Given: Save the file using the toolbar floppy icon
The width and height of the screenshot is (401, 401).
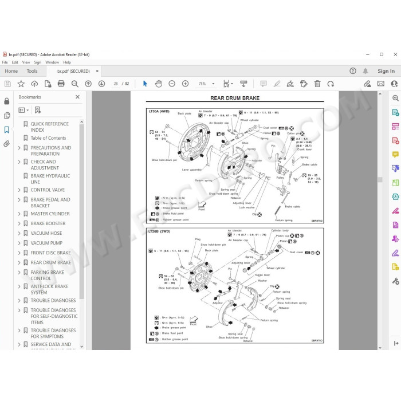Looking at the screenshot, I should (7, 84).
